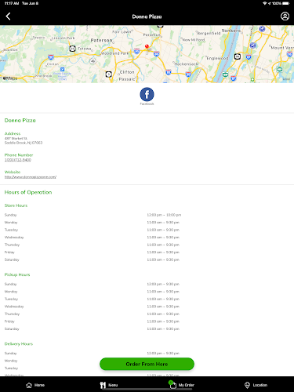Select the Address label

[x=13, y=133]
